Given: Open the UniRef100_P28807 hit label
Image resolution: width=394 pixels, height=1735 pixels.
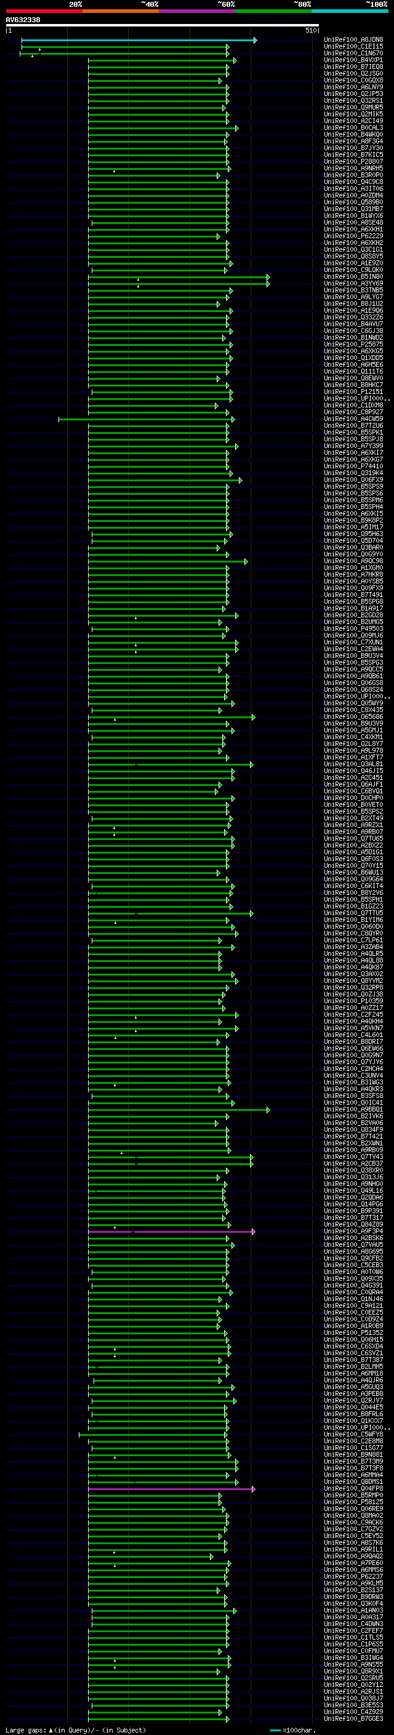Looking at the screenshot, I should point(353,162).
